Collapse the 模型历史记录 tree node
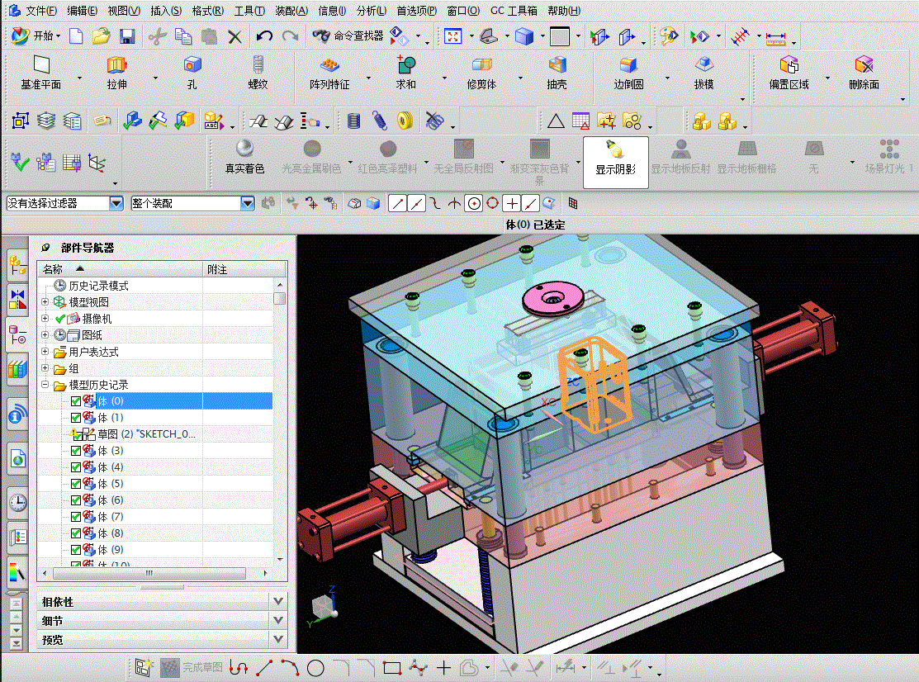The width and height of the screenshot is (919, 682). coord(45,385)
